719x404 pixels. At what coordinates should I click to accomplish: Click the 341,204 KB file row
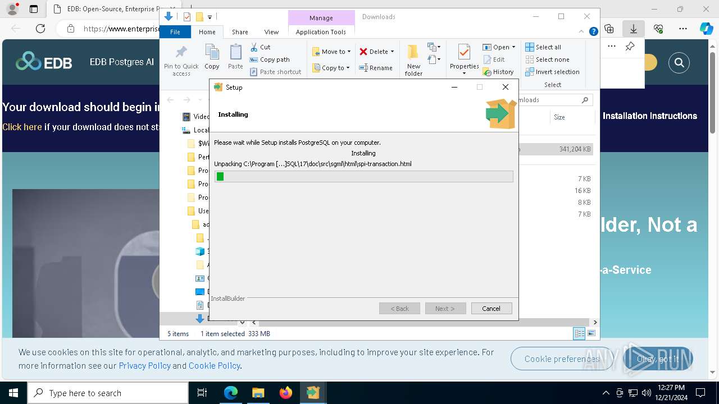click(556, 149)
